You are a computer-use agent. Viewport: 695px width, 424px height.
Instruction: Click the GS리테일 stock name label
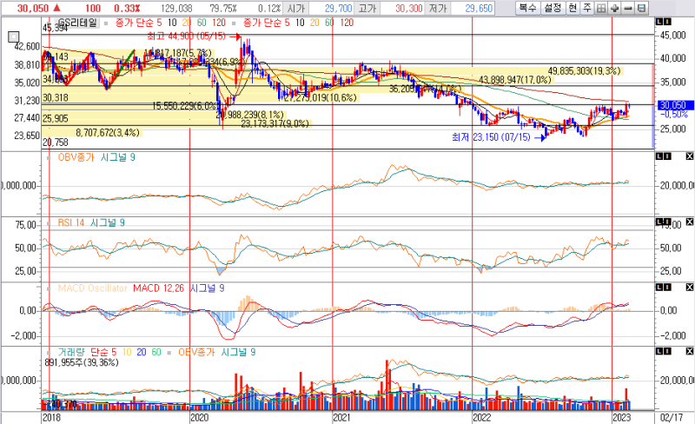pyautogui.click(x=77, y=23)
